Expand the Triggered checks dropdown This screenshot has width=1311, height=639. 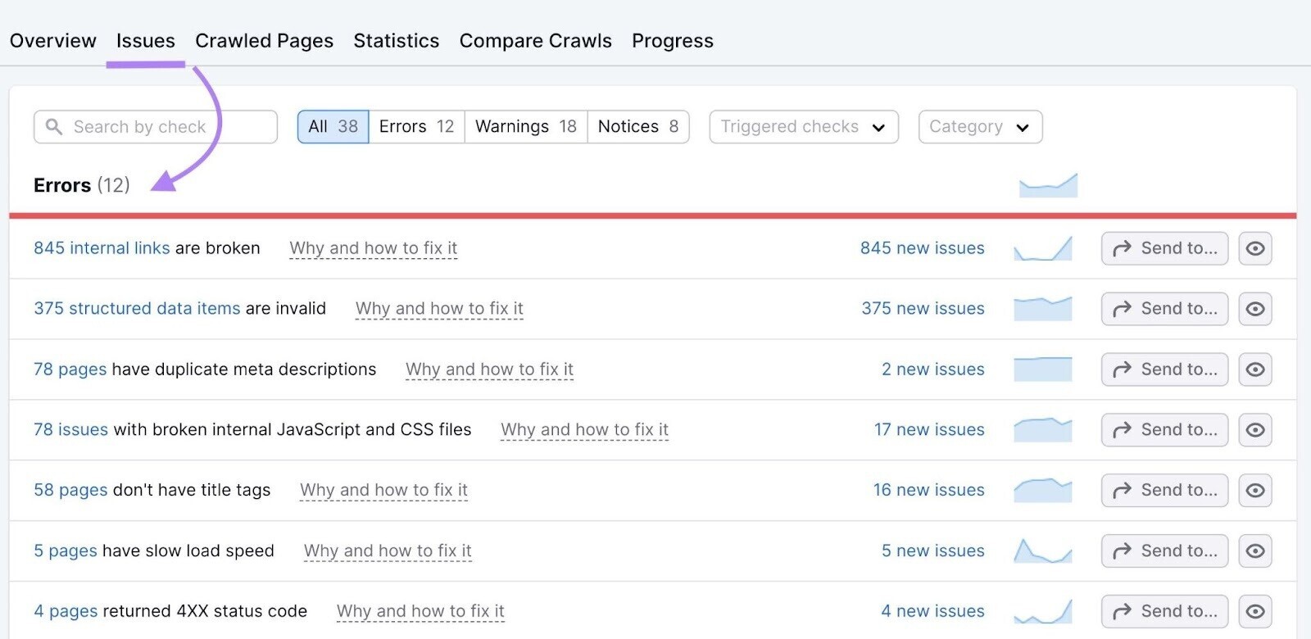tap(803, 127)
